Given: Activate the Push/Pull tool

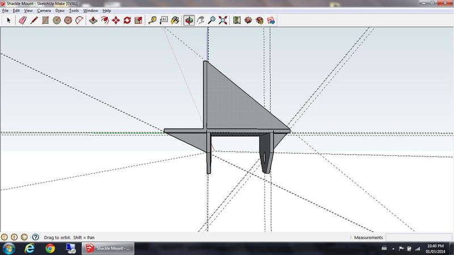Looking at the screenshot, I should pos(93,20).
